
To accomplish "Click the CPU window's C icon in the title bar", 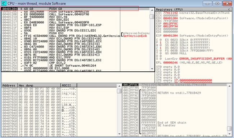I will (4, 3).
